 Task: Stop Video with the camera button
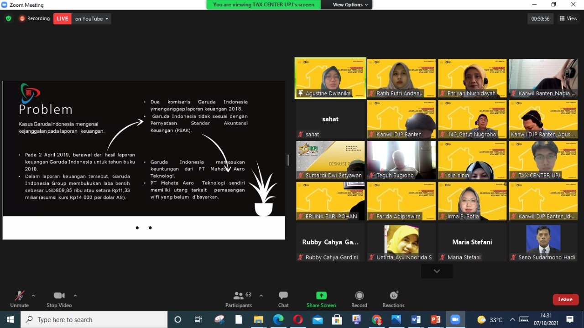click(x=59, y=299)
